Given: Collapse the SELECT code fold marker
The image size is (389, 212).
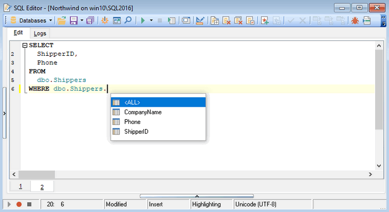Looking at the screenshot, I should pyautogui.click(x=25, y=45).
